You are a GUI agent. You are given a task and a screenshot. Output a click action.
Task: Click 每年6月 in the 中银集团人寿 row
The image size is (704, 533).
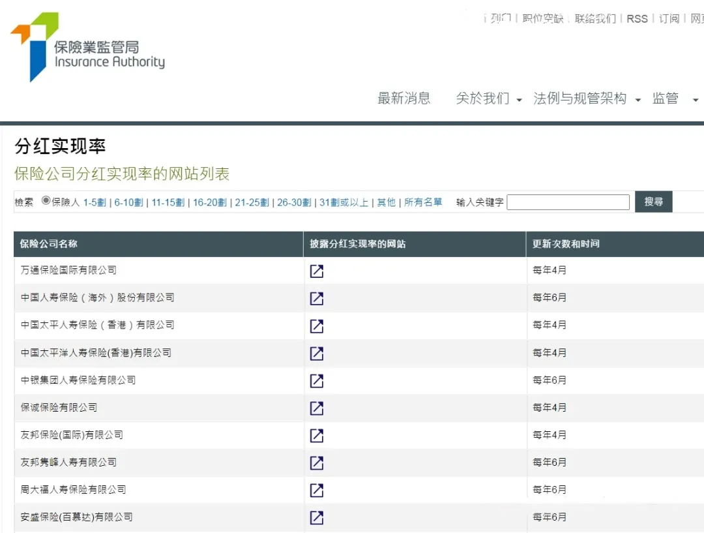coord(550,380)
